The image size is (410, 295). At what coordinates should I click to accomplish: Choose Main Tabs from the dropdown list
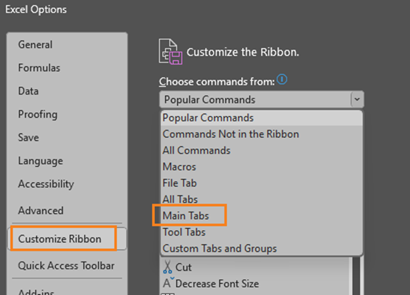coord(261,216)
